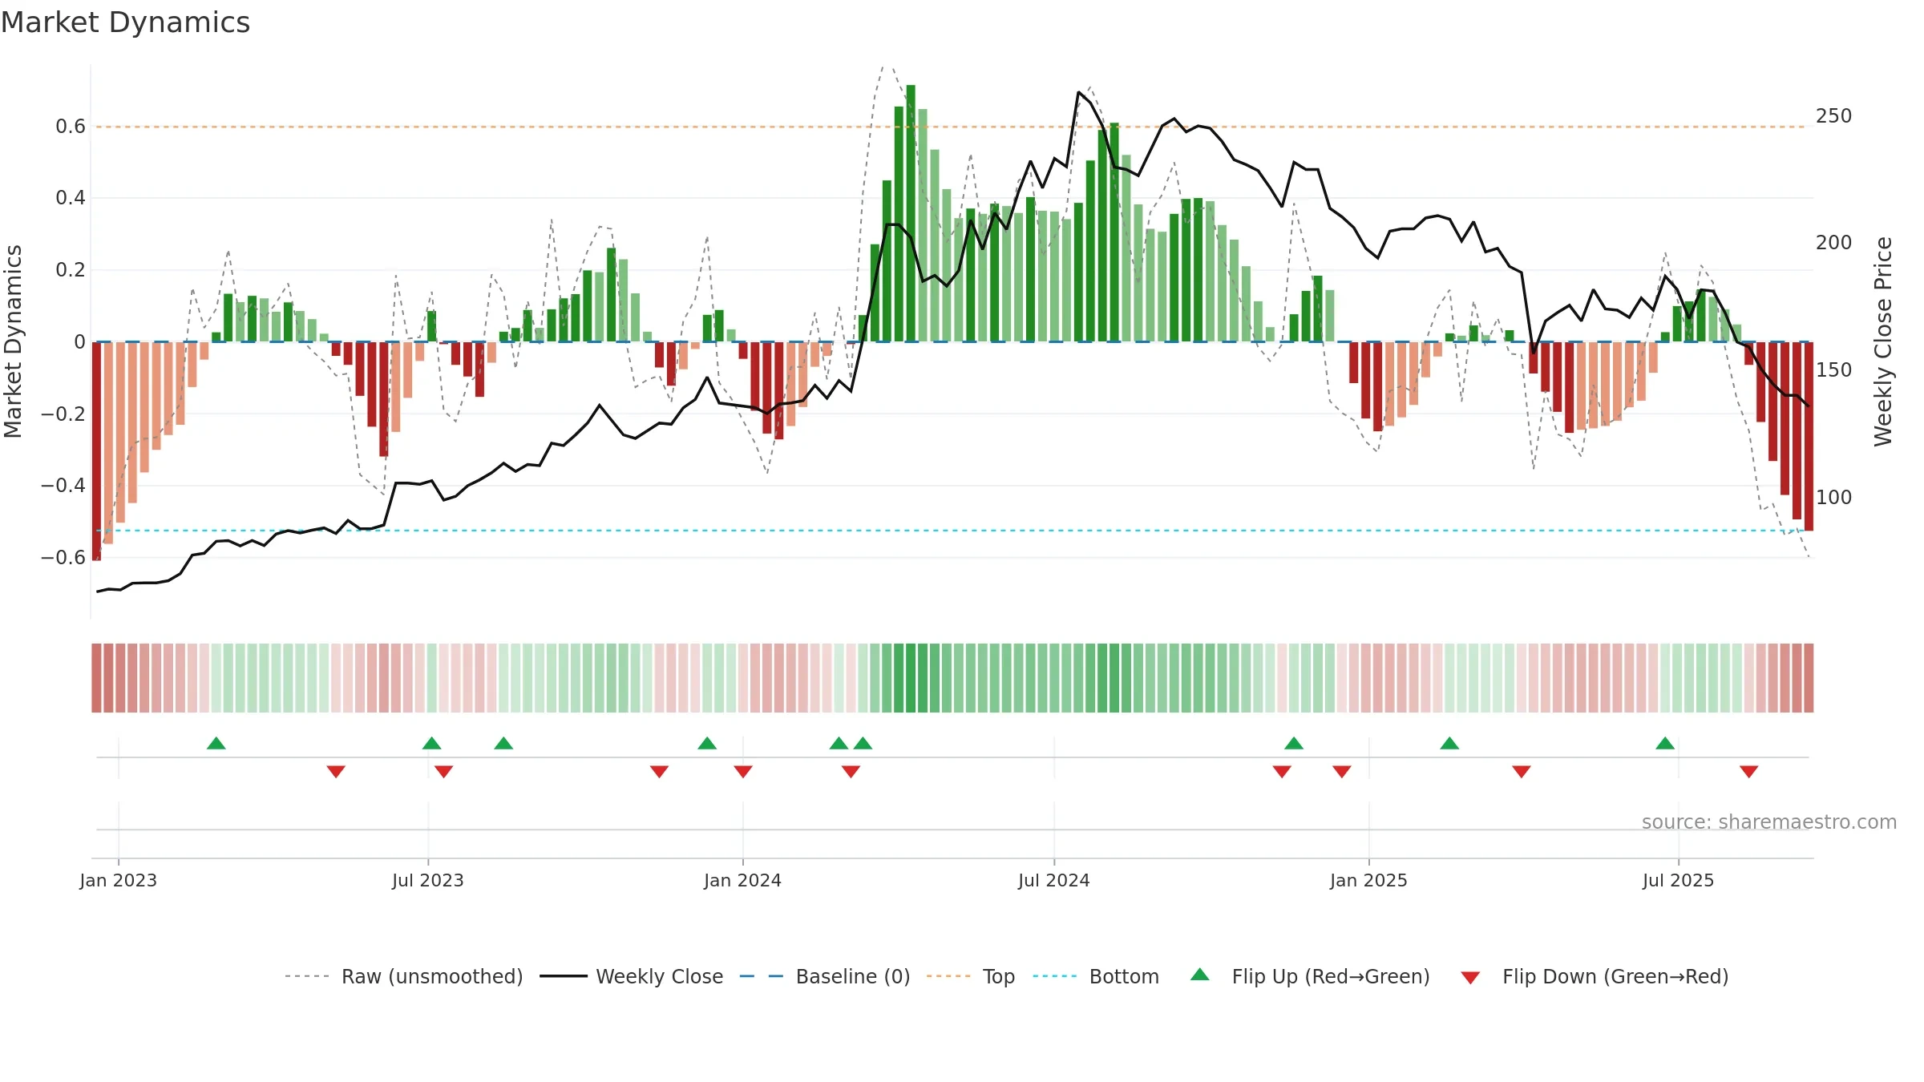Toggle the 'Raw (unsmoothed)' legend label

pos(432,976)
